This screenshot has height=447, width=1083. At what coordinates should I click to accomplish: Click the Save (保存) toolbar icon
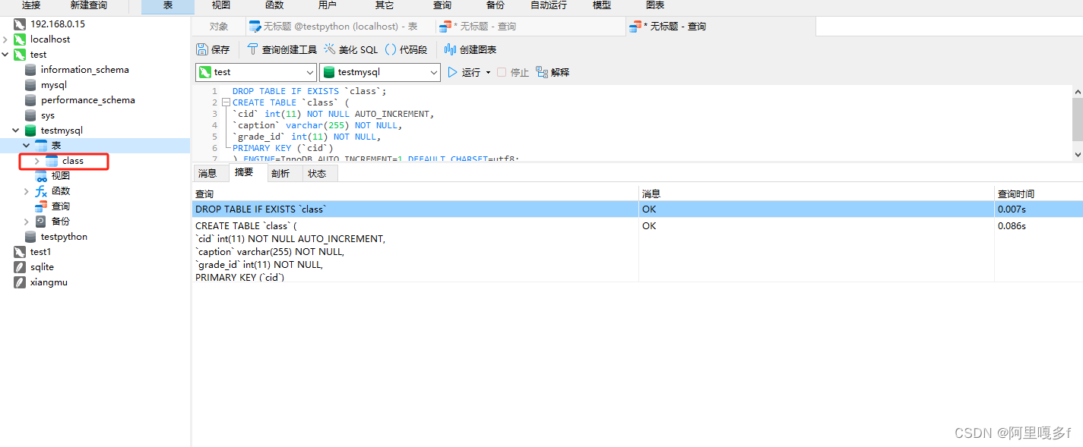tap(202, 49)
